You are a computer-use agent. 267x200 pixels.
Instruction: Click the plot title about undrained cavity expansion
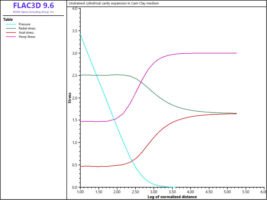114,3
